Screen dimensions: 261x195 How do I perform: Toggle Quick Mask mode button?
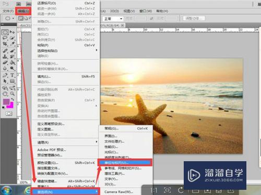pos(9,113)
